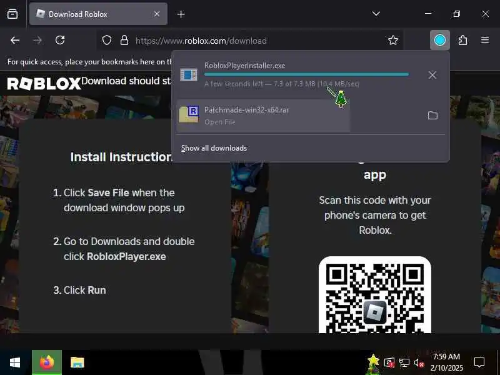Click 'Scan this code' description text

pos(375,215)
